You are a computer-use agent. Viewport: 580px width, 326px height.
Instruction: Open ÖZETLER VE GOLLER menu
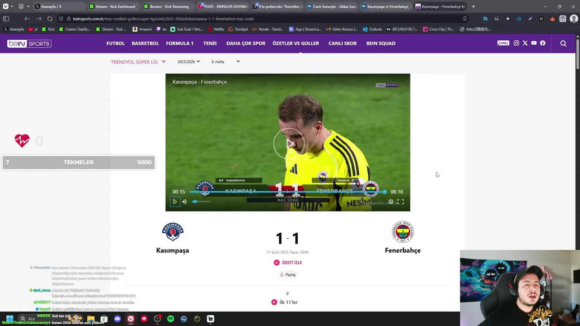click(x=295, y=43)
